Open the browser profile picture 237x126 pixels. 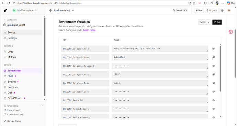pos(217,3)
